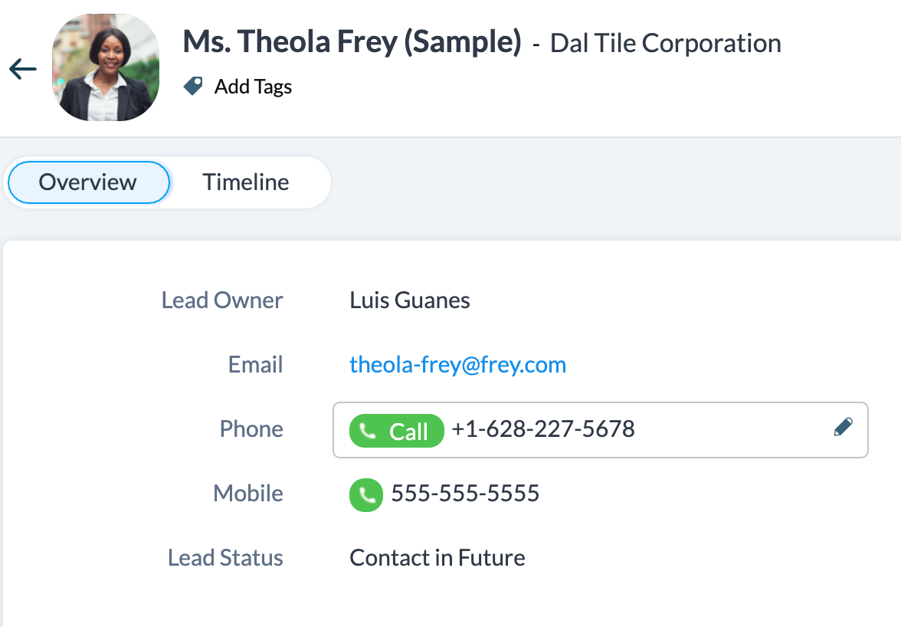Screen dimensions: 901x627
Task: Click the Lead Owner value Luis Guanes
Action: [410, 300]
